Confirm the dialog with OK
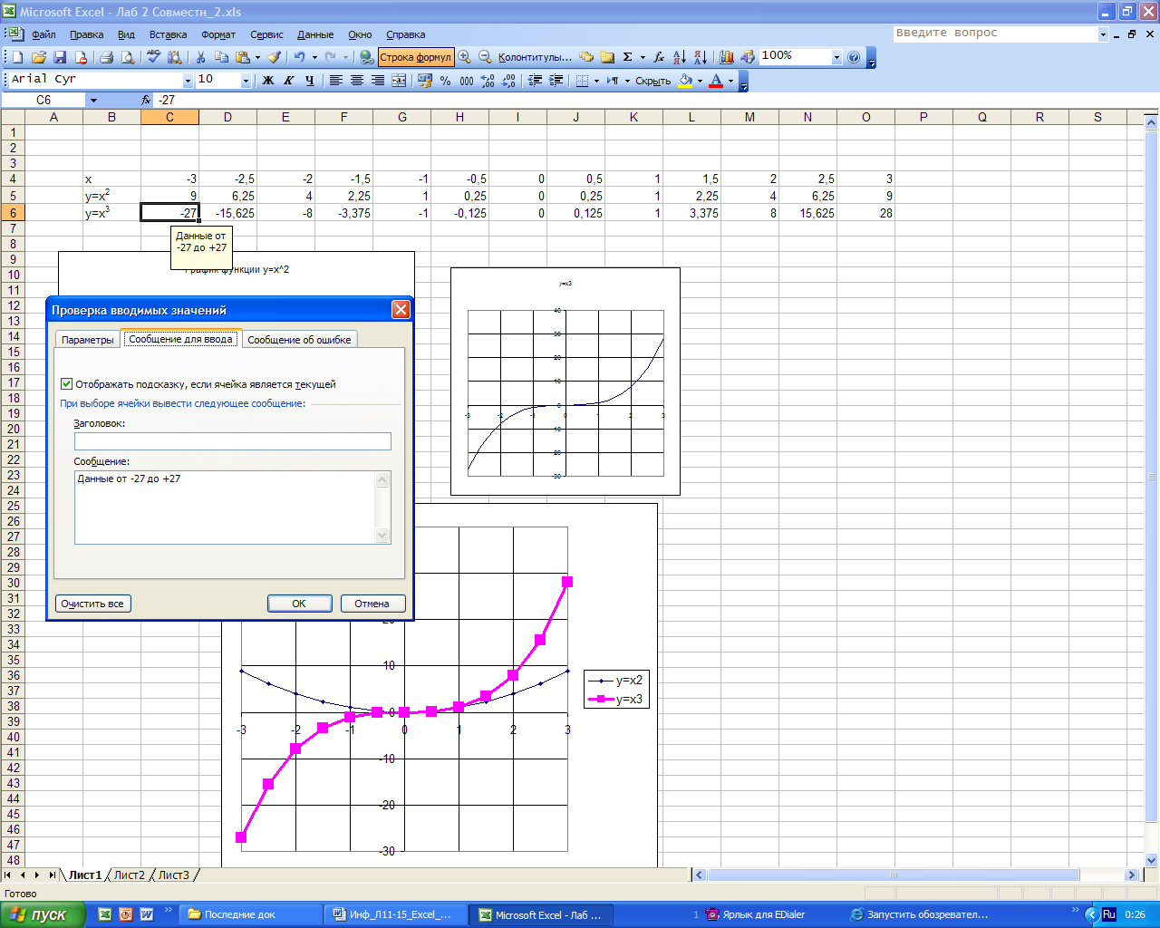This screenshot has height=928, width=1160. tap(299, 604)
